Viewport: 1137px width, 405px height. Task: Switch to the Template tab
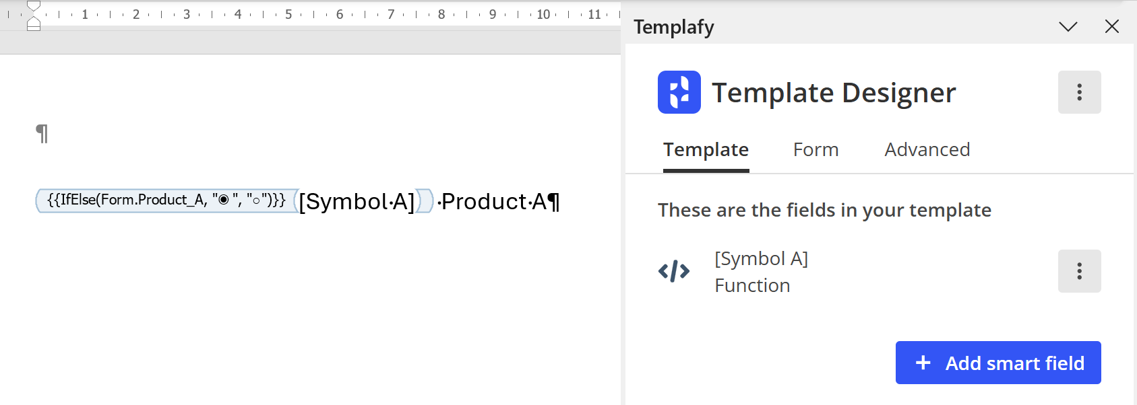(706, 149)
